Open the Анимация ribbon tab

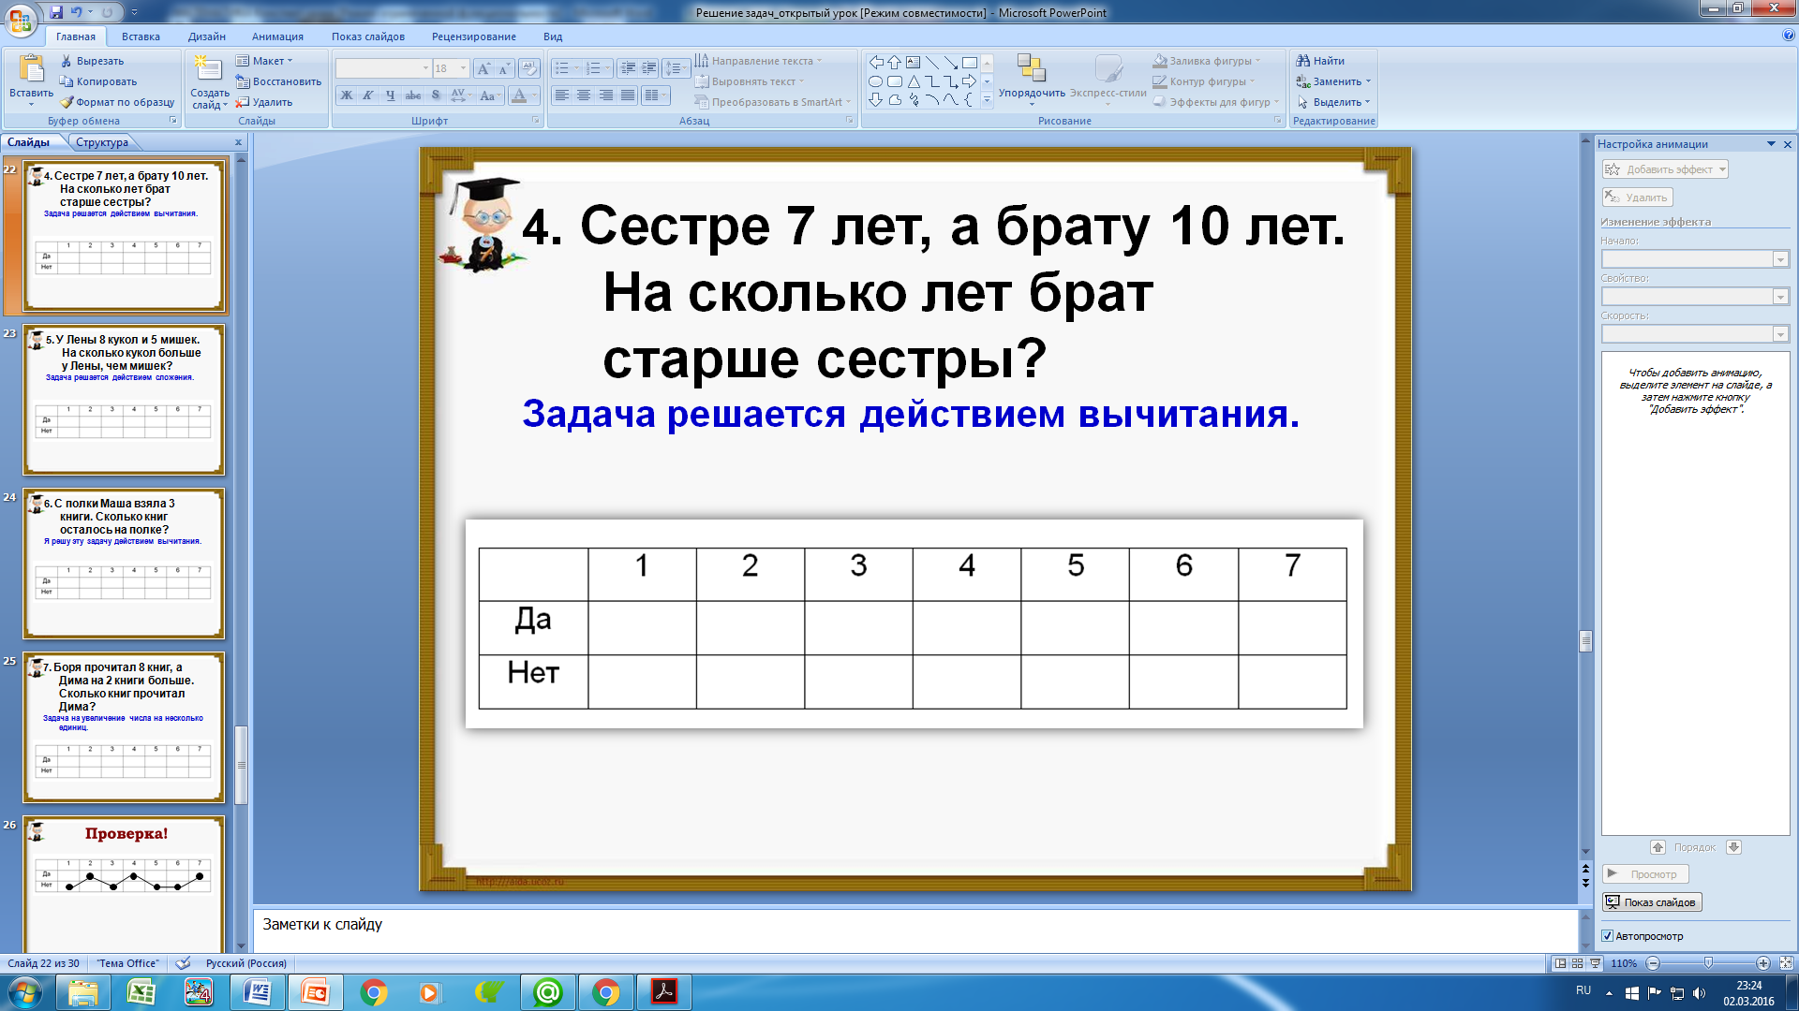click(277, 37)
